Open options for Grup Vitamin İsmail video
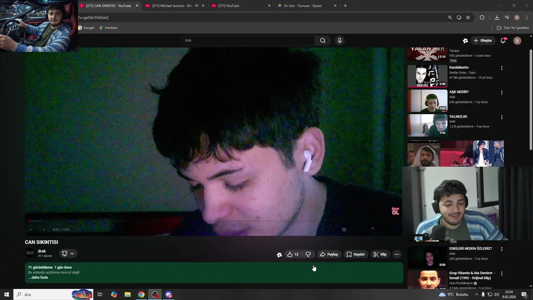Viewport: 533px width, 300px height. (x=502, y=274)
